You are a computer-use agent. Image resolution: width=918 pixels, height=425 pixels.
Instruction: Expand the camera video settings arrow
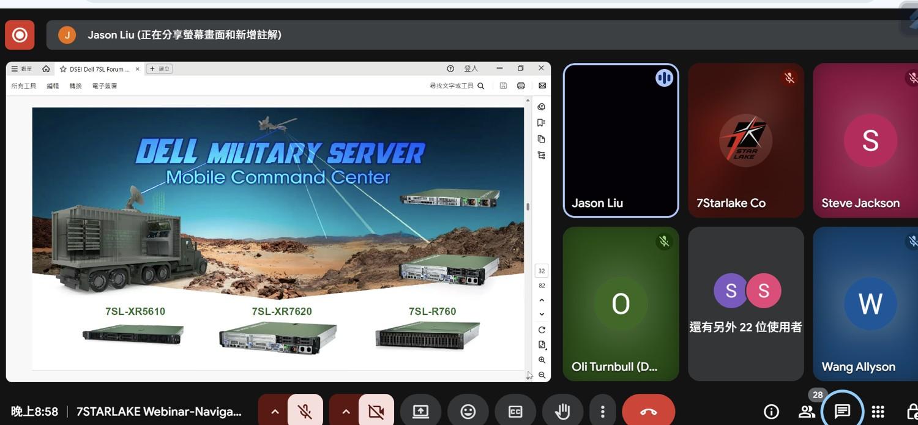(346, 412)
